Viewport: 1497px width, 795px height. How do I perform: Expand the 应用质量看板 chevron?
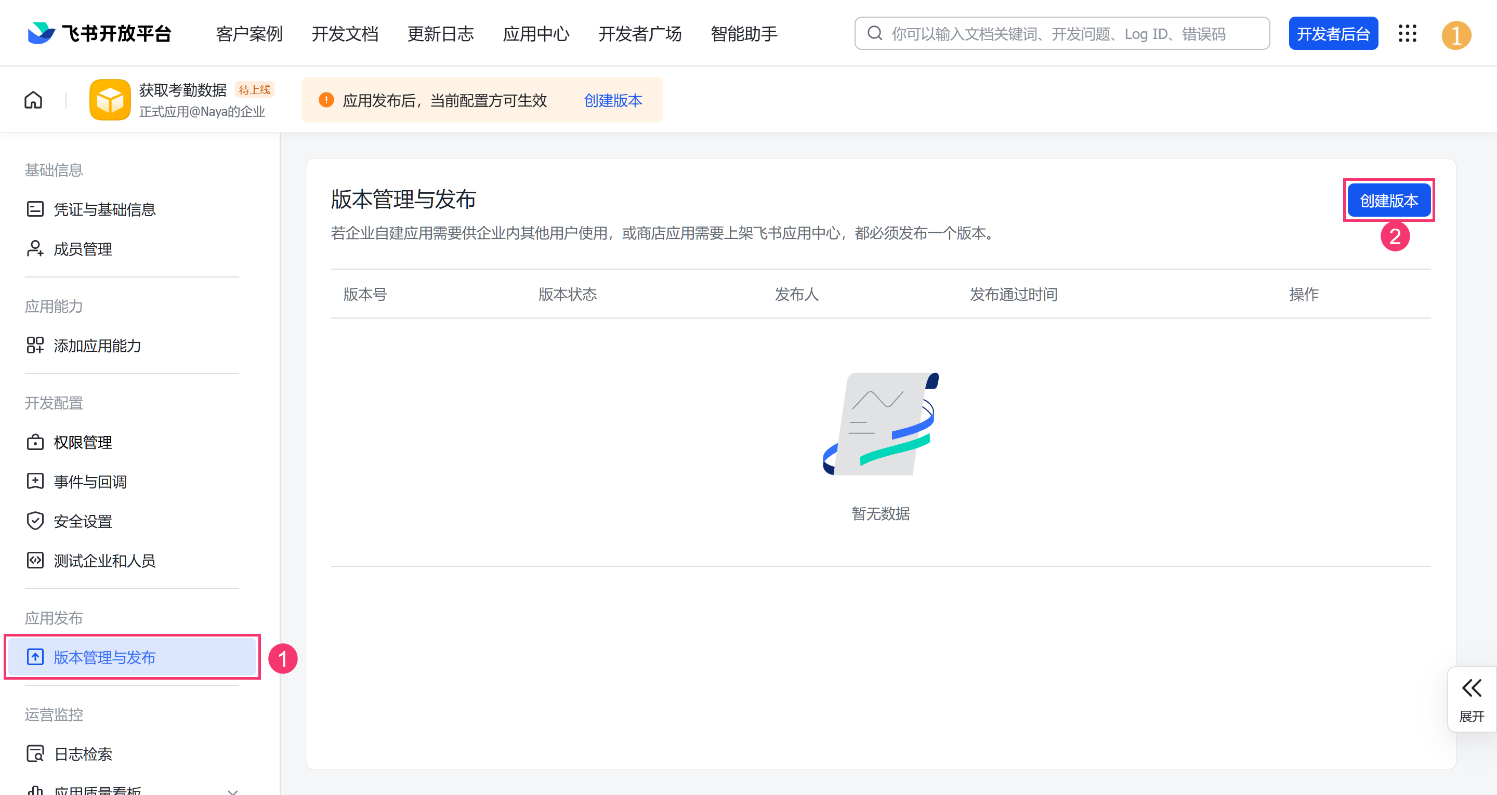click(232, 790)
